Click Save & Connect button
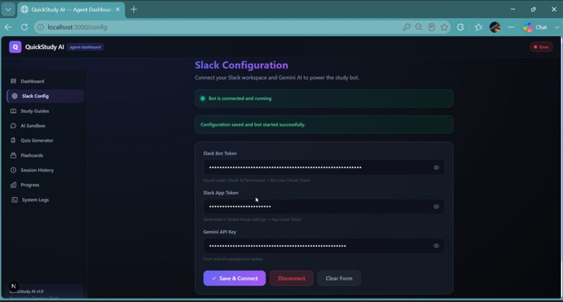Screen dimensions: 563x302 click(x=235, y=278)
